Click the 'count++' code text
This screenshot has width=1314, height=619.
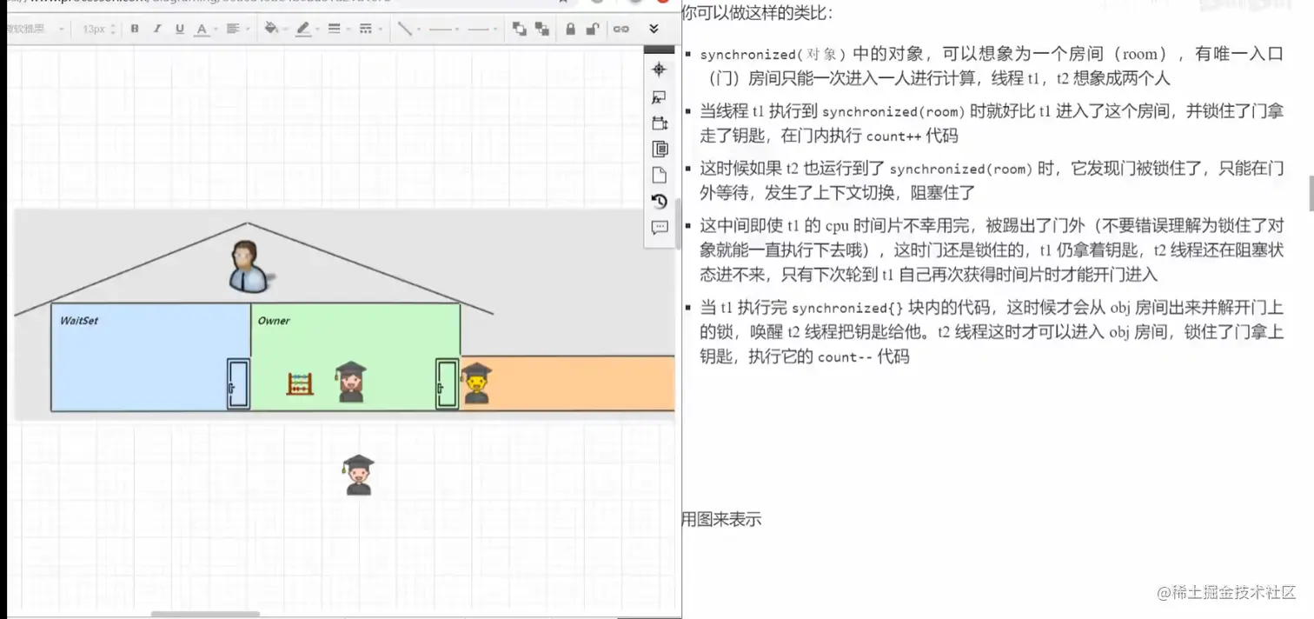(x=893, y=136)
